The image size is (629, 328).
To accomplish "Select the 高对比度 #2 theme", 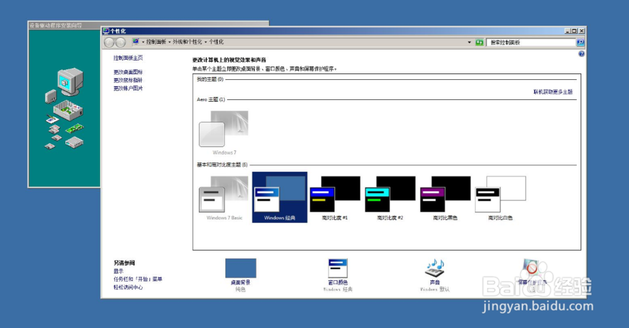I will [x=390, y=198].
